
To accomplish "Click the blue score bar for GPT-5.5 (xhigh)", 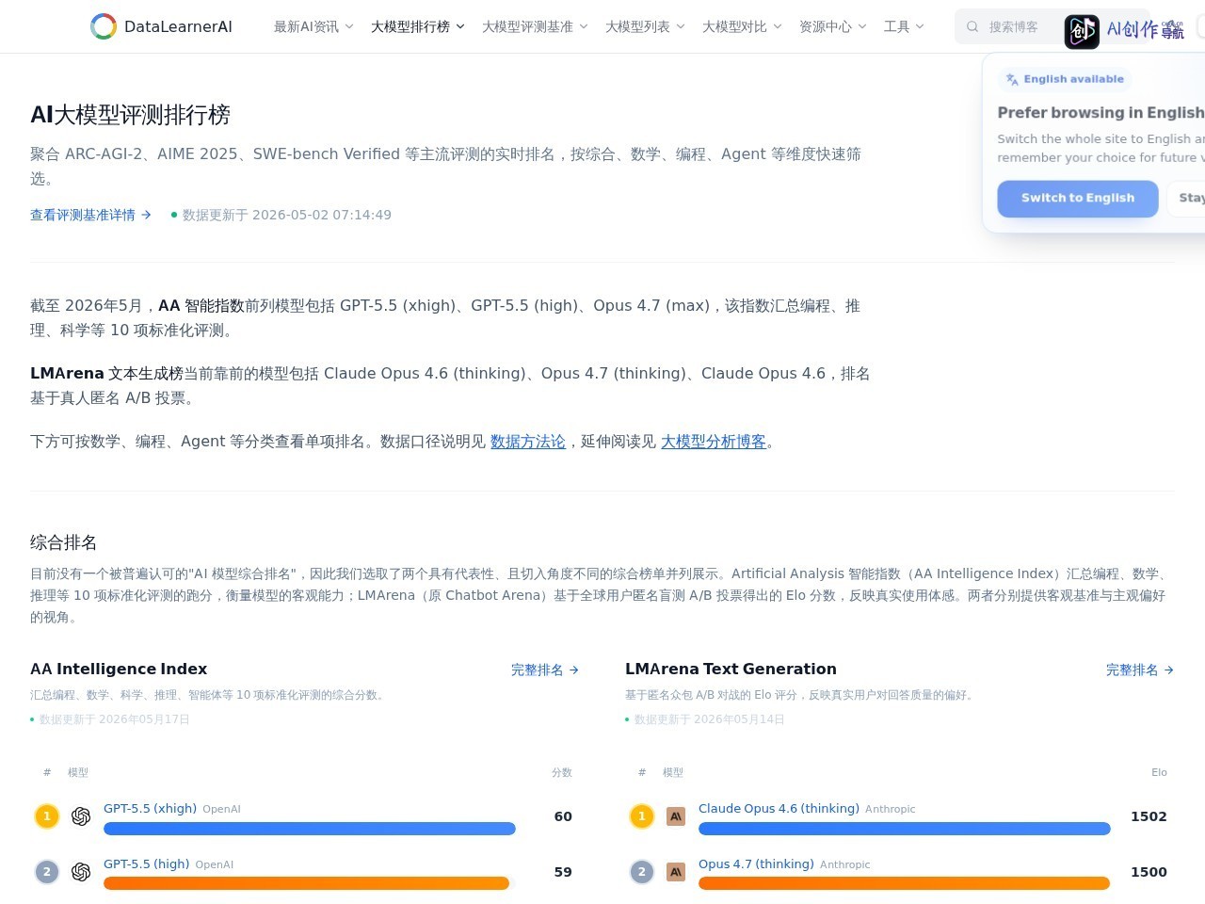I will coord(310,829).
